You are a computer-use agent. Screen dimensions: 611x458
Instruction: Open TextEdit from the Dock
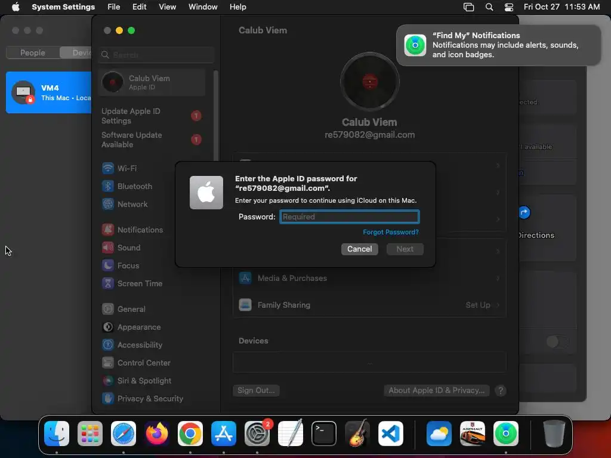pyautogui.click(x=291, y=434)
